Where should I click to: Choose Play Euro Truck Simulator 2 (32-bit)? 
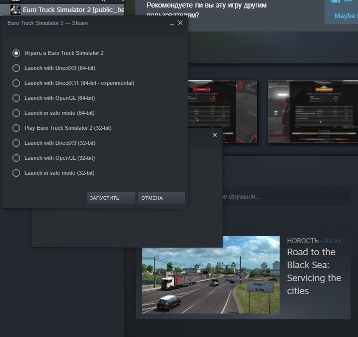point(16,128)
